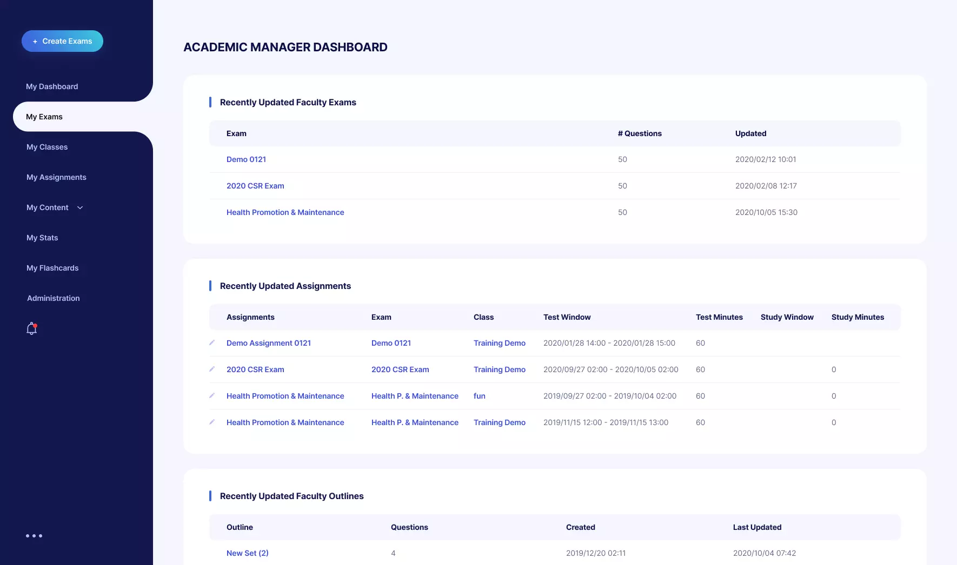Click test window 2020/09/27 02:00 - 2020/10/05 02:00
Viewport: 957px width, 565px height.
click(x=611, y=369)
